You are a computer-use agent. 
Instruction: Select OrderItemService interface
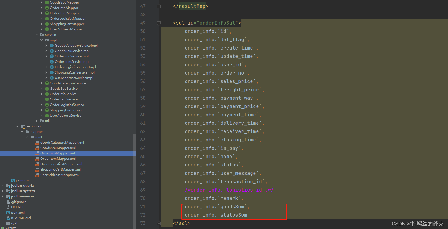pyautogui.click(x=63, y=99)
